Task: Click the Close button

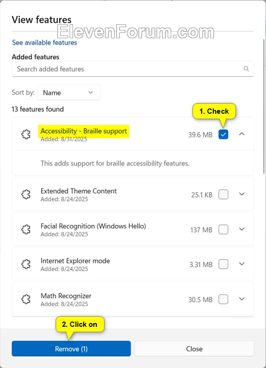Action: (194, 349)
